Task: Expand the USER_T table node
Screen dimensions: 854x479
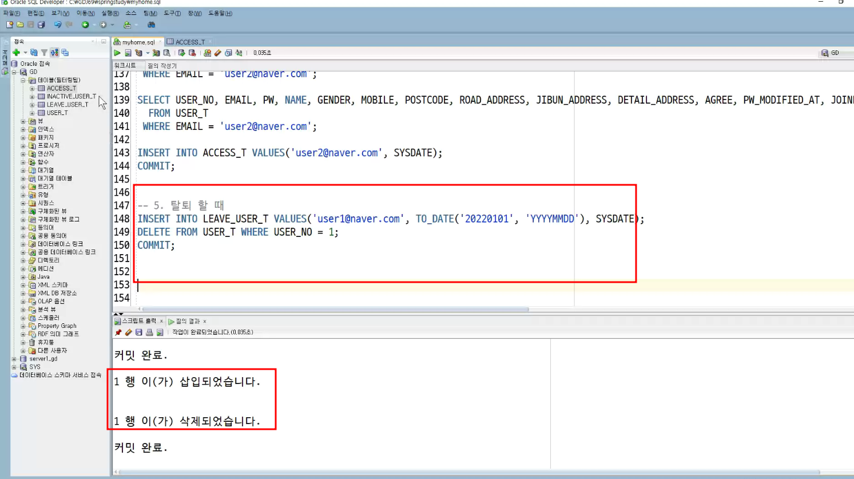Action: click(33, 113)
